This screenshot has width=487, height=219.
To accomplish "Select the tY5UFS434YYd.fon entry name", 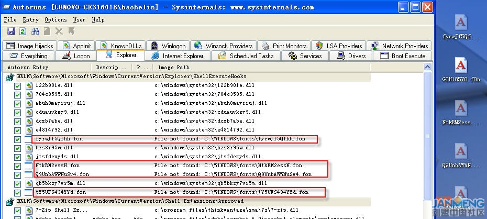I will (61, 192).
